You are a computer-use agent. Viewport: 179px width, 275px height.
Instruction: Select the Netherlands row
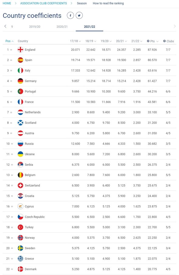(89, 112)
